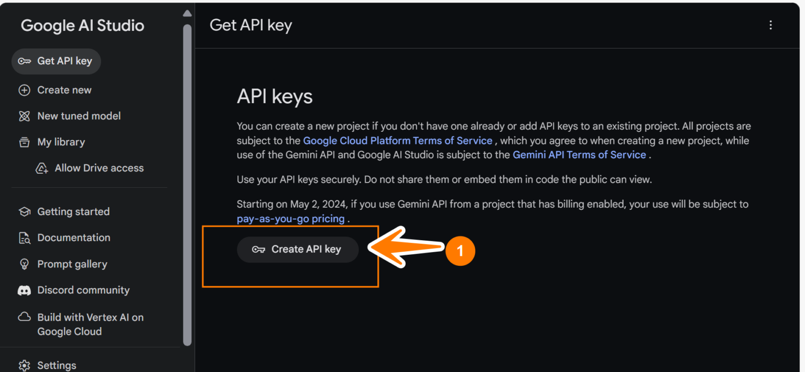
Task: Click the pay-as-you-go pricing link
Action: 291,218
